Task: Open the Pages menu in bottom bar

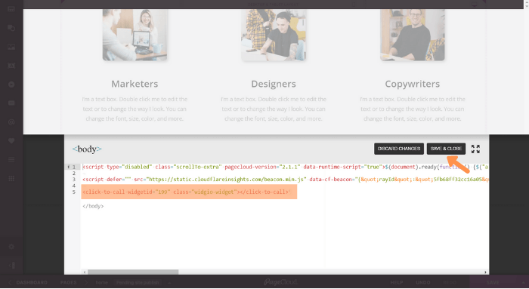Action: (x=69, y=282)
